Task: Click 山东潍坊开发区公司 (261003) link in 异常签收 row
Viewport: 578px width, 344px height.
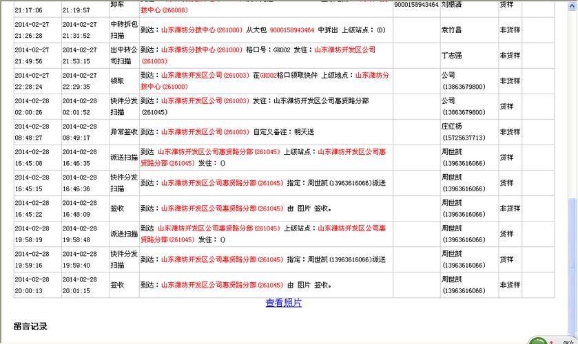Action: click(x=205, y=132)
